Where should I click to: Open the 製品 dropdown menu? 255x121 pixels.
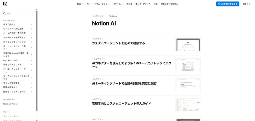click(x=80, y=4)
